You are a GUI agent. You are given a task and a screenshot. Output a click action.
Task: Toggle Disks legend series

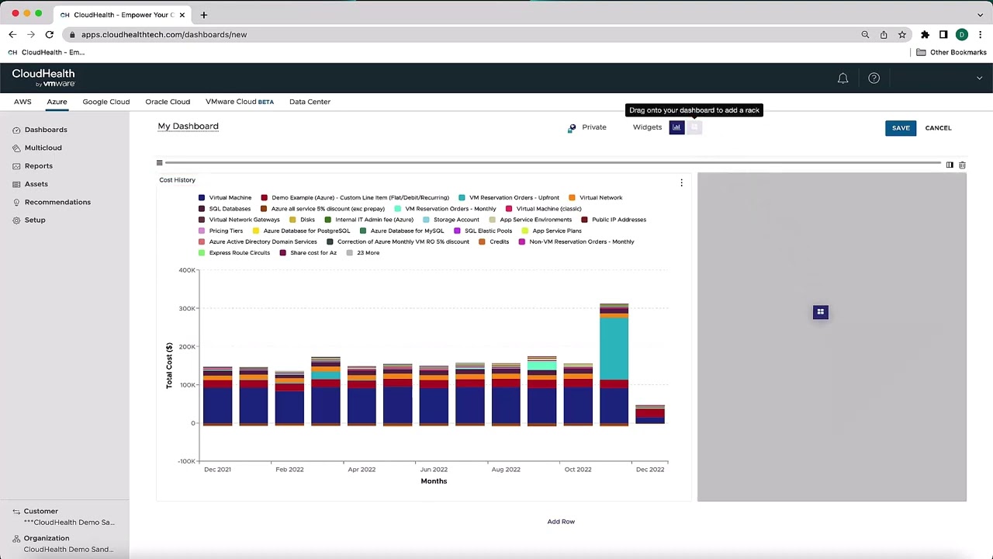[x=302, y=220]
